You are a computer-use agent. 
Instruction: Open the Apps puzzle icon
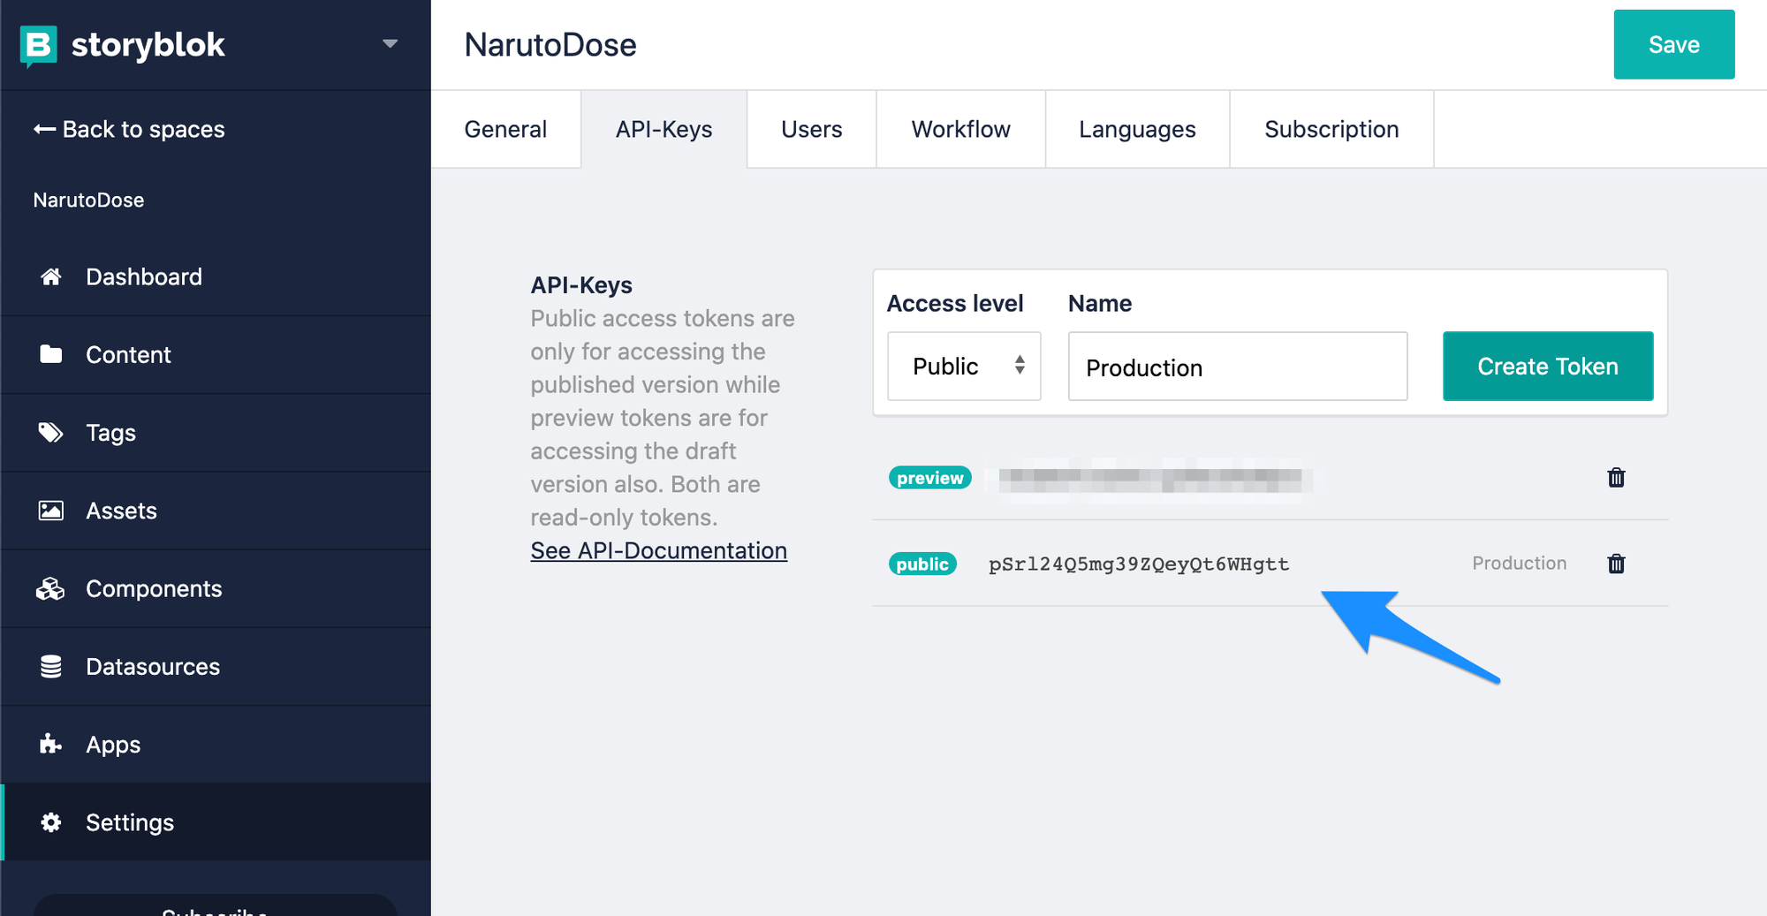[x=51, y=744]
